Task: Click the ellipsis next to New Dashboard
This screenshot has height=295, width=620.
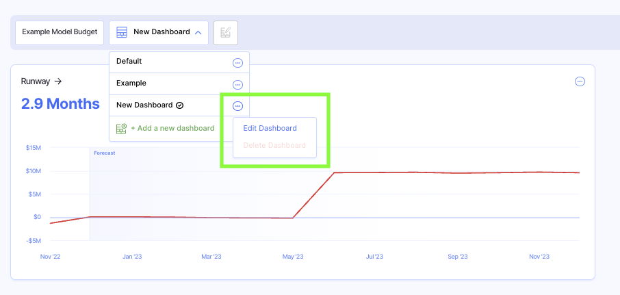Action: (237, 106)
